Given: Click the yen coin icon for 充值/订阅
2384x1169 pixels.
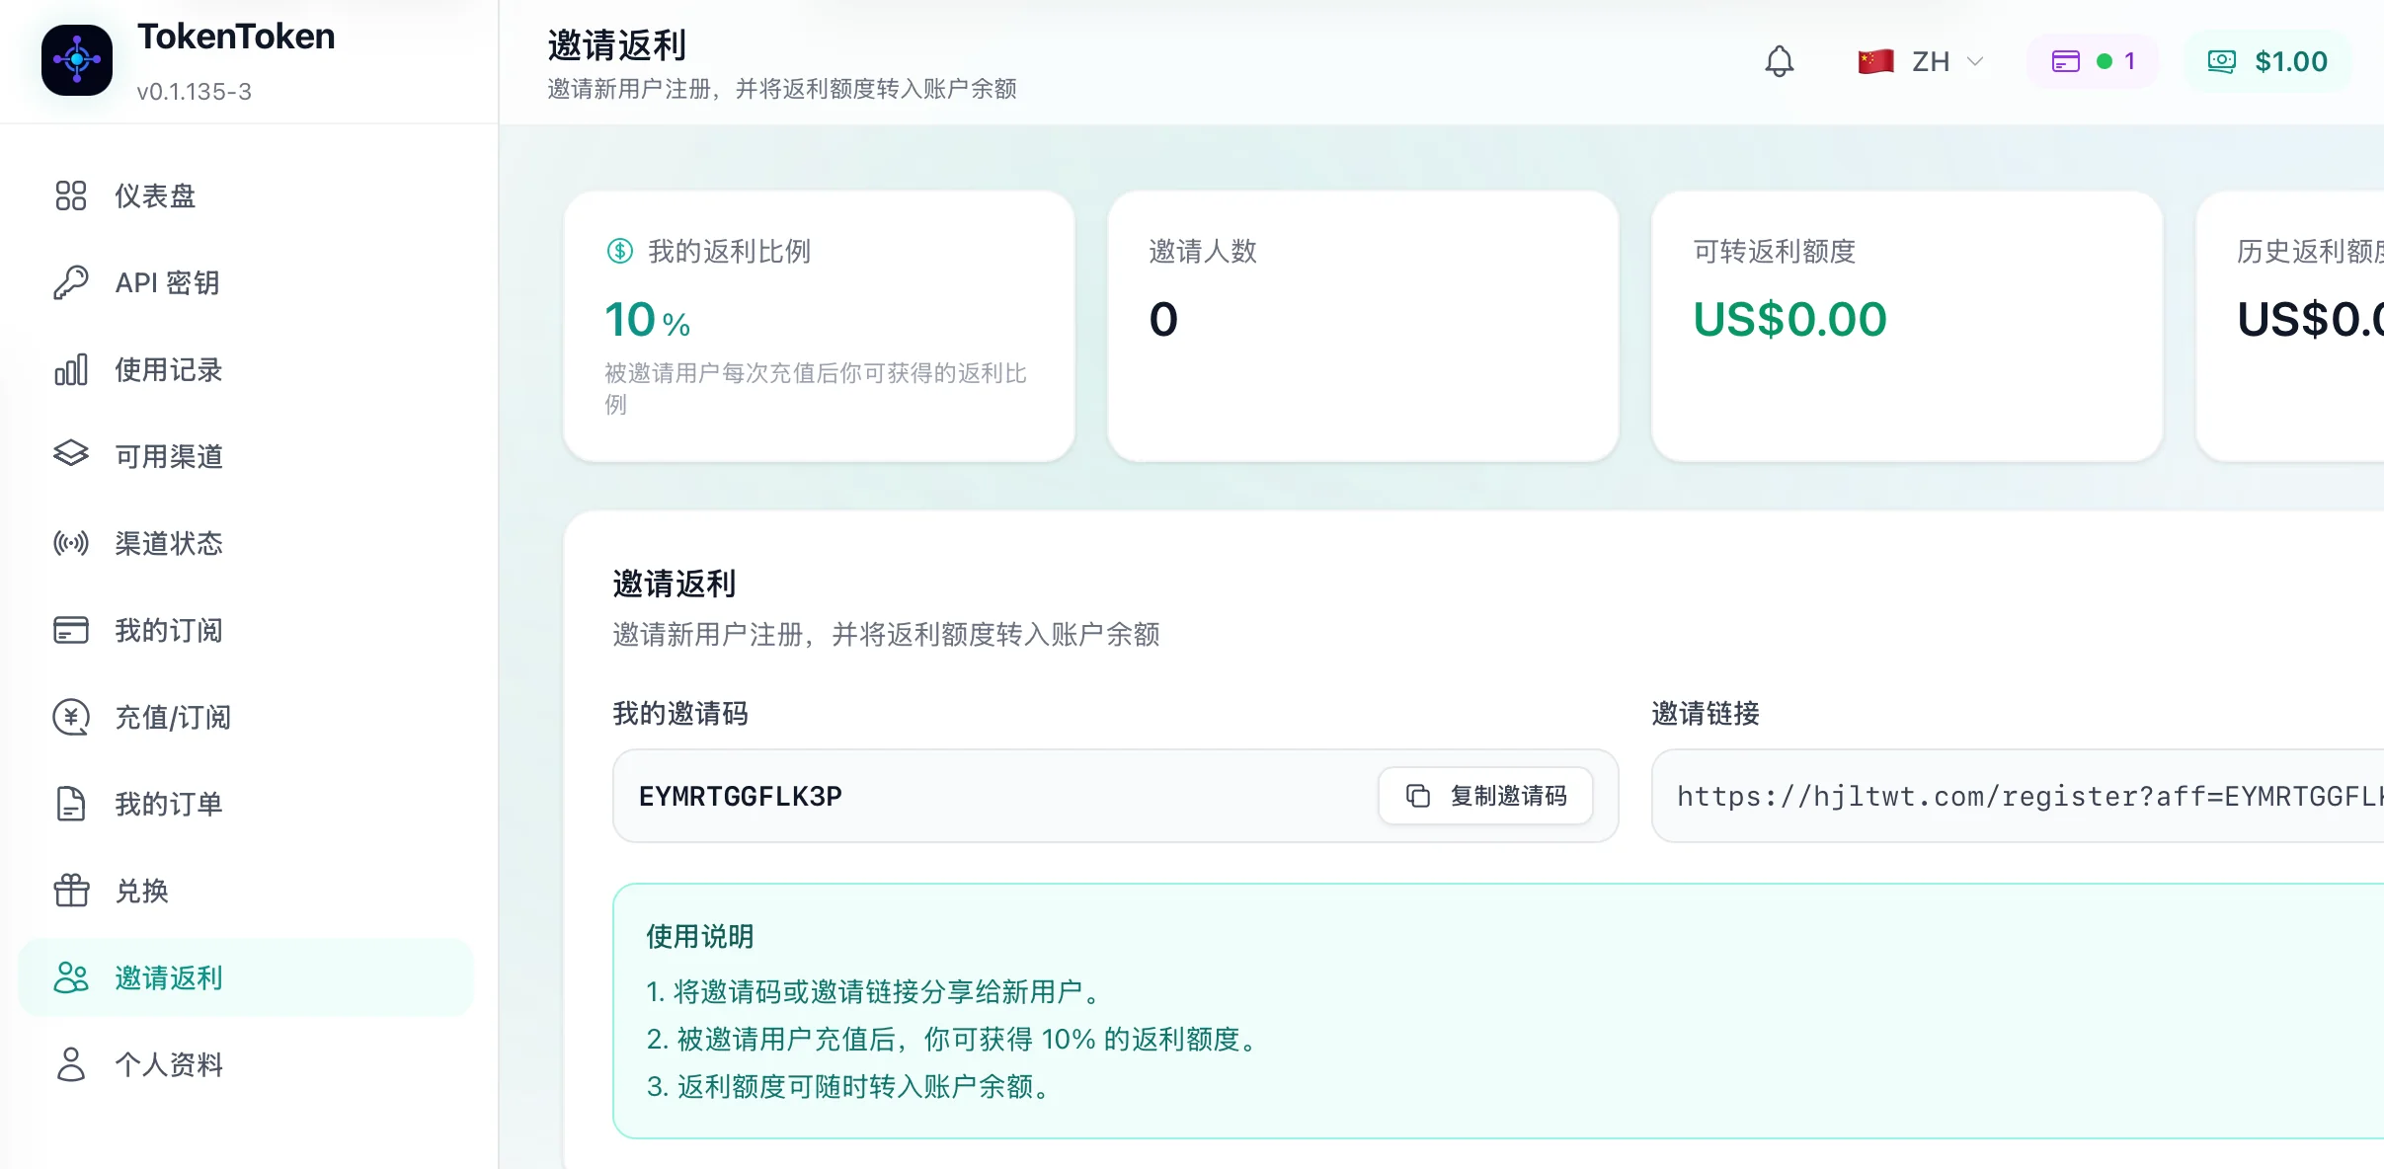Looking at the screenshot, I should pos(71,717).
